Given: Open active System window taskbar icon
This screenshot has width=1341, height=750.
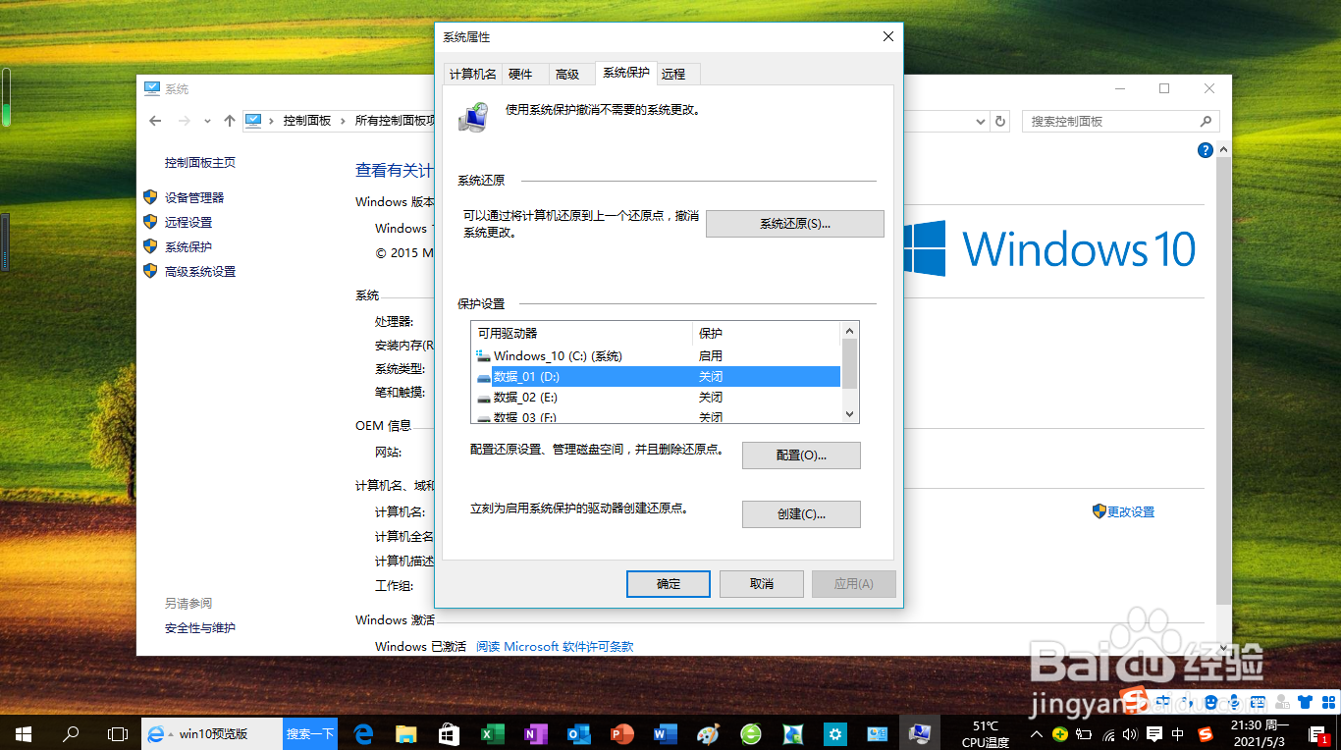Looking at the screenshot, I should click(x=920, y=733).
